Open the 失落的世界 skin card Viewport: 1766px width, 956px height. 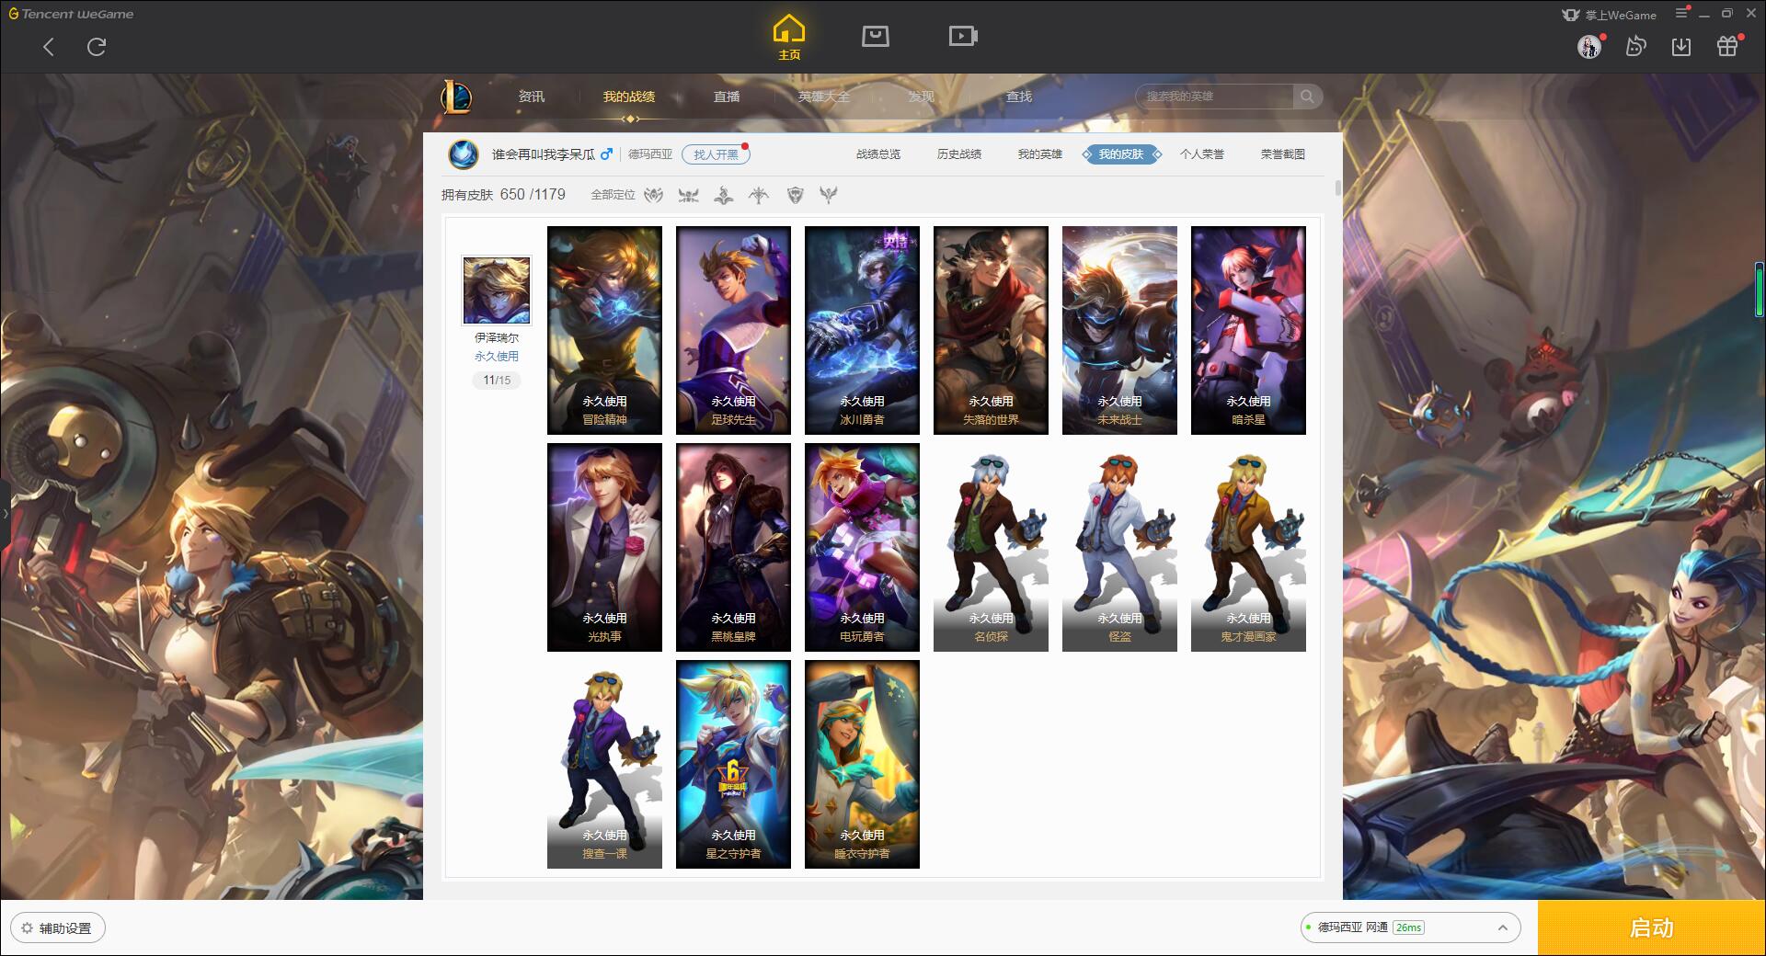click(991, 331)
